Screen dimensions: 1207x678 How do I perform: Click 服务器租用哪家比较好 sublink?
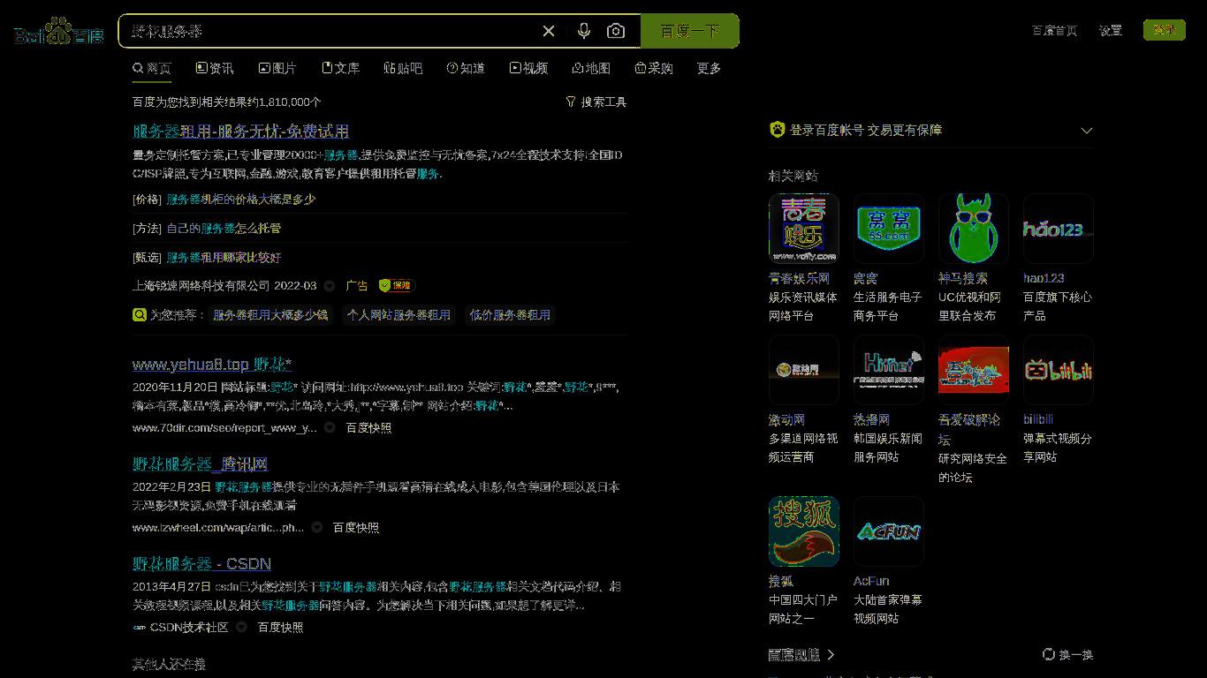[224, 258]
